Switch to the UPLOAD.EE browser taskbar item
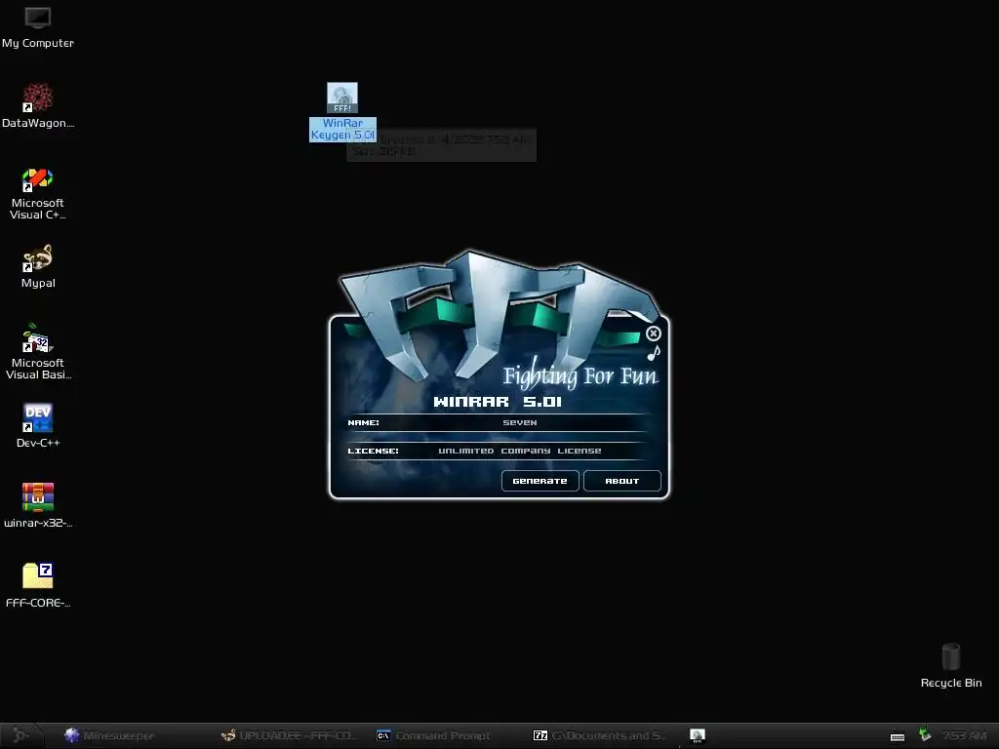Viewport: 999px width, 749px height. click(290, 735)
